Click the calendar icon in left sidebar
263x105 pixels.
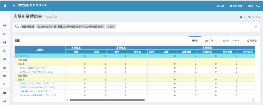click(5, 68)
